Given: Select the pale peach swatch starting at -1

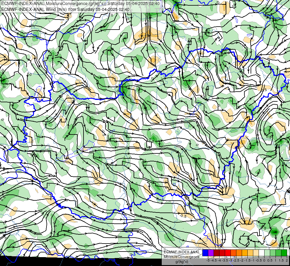Looking at the screenshot, I should [256, 253].
